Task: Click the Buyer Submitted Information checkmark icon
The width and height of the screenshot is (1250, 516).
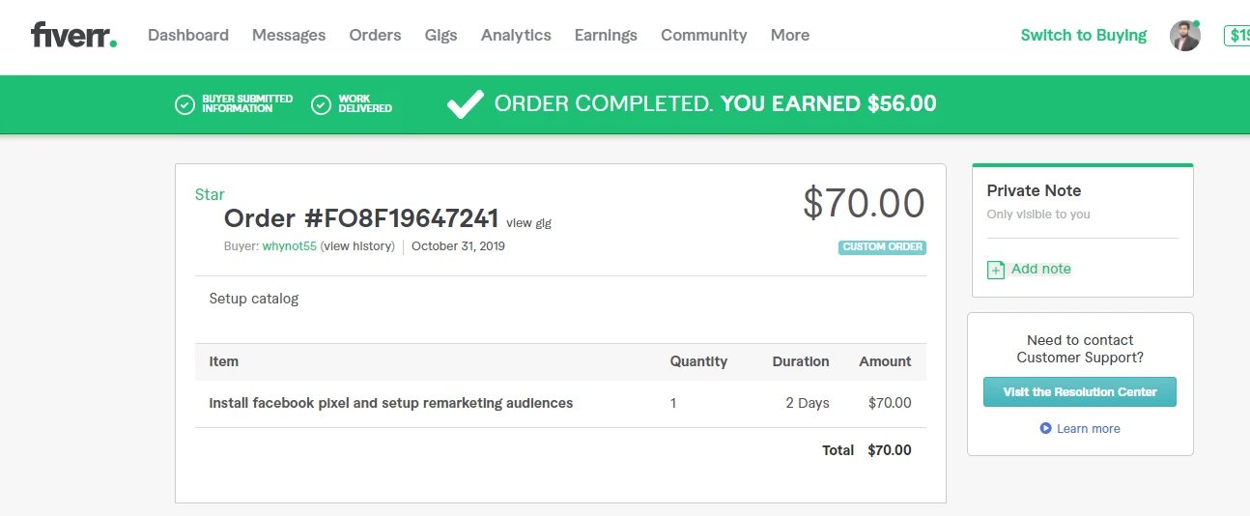Action: [x=185, y=104]
